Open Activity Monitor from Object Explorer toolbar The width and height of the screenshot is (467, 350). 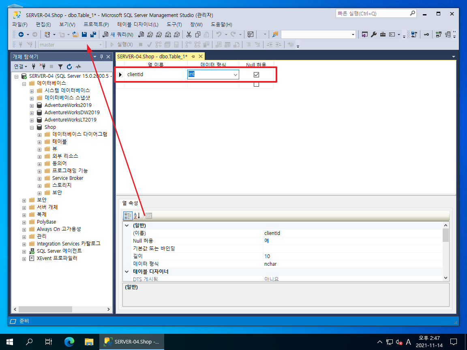point(78,66)
